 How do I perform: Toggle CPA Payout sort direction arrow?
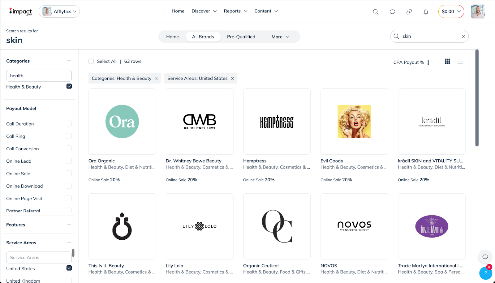click(428, 62)
